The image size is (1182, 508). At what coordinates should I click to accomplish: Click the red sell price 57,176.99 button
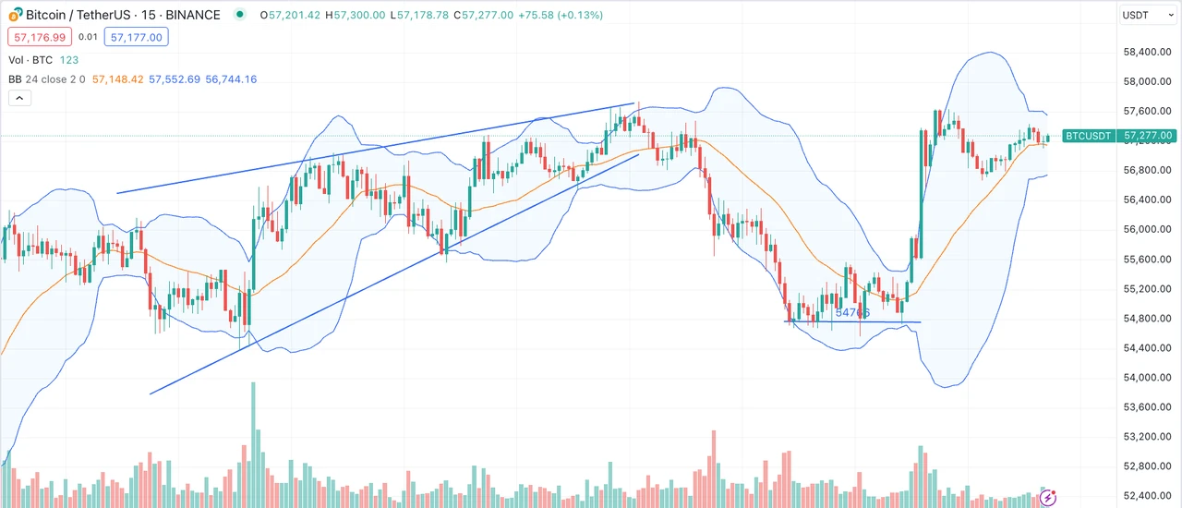click(39, 37)
